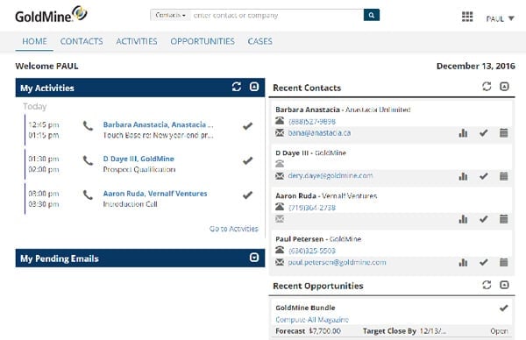526x340 pixels.
Task: Refresh the Recent Contacts panel
Action: point(487,87)
